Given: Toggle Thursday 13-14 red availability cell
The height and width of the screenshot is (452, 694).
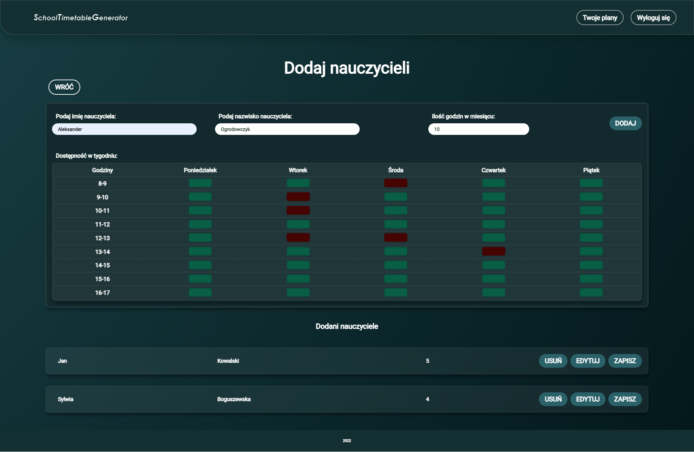Looking at the screenshot, I should pyautogui.click(x=494, y=251).
